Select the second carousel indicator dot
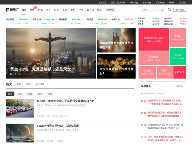 [x=15, y=74]
